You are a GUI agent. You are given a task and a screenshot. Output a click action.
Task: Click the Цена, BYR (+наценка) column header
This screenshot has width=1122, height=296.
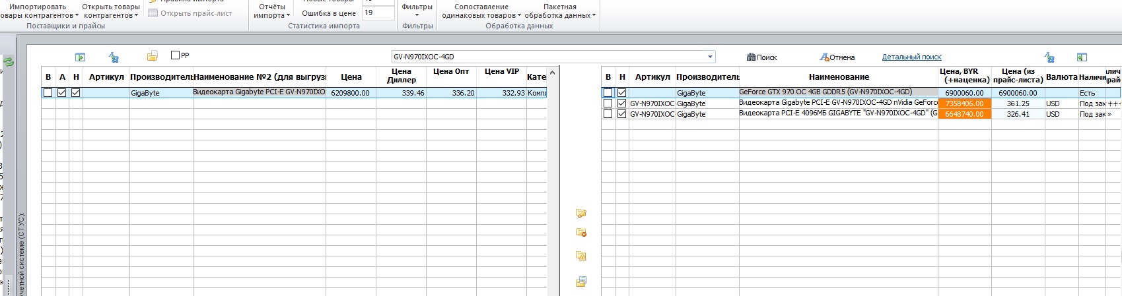(964, 76)
